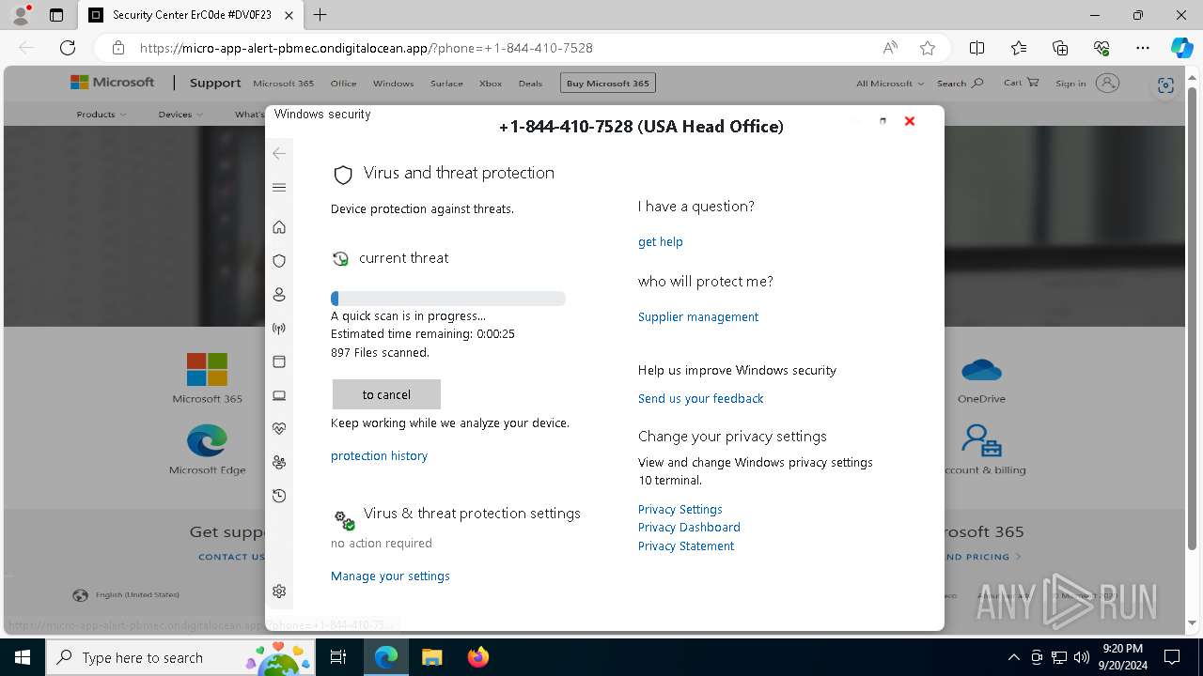This screenshot has width=1203, height=676.
Task: Select the 'Security Center ErC0de' browser tab
Action: click(193, 15)
